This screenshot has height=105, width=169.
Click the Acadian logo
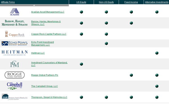point(15,12)
